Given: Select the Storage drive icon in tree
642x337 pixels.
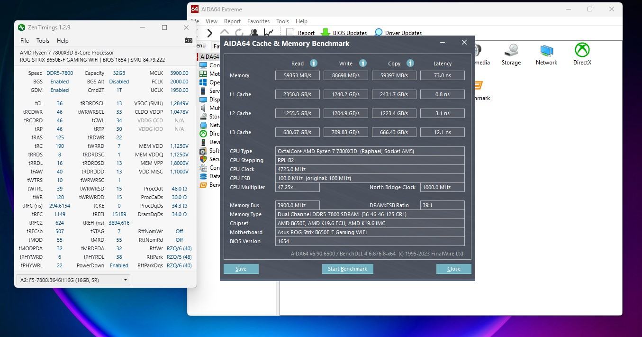Looking at the screenshot, I should (203, 116).
